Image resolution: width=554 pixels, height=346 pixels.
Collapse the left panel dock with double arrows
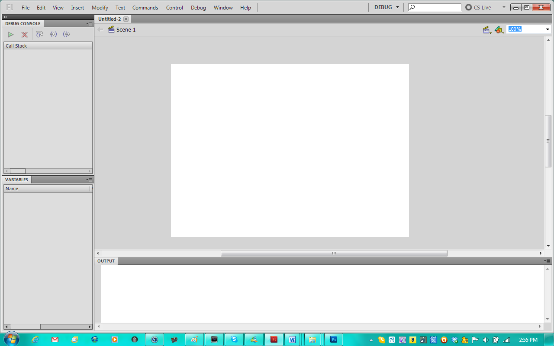pyautogui.click(x=5, y=17)
